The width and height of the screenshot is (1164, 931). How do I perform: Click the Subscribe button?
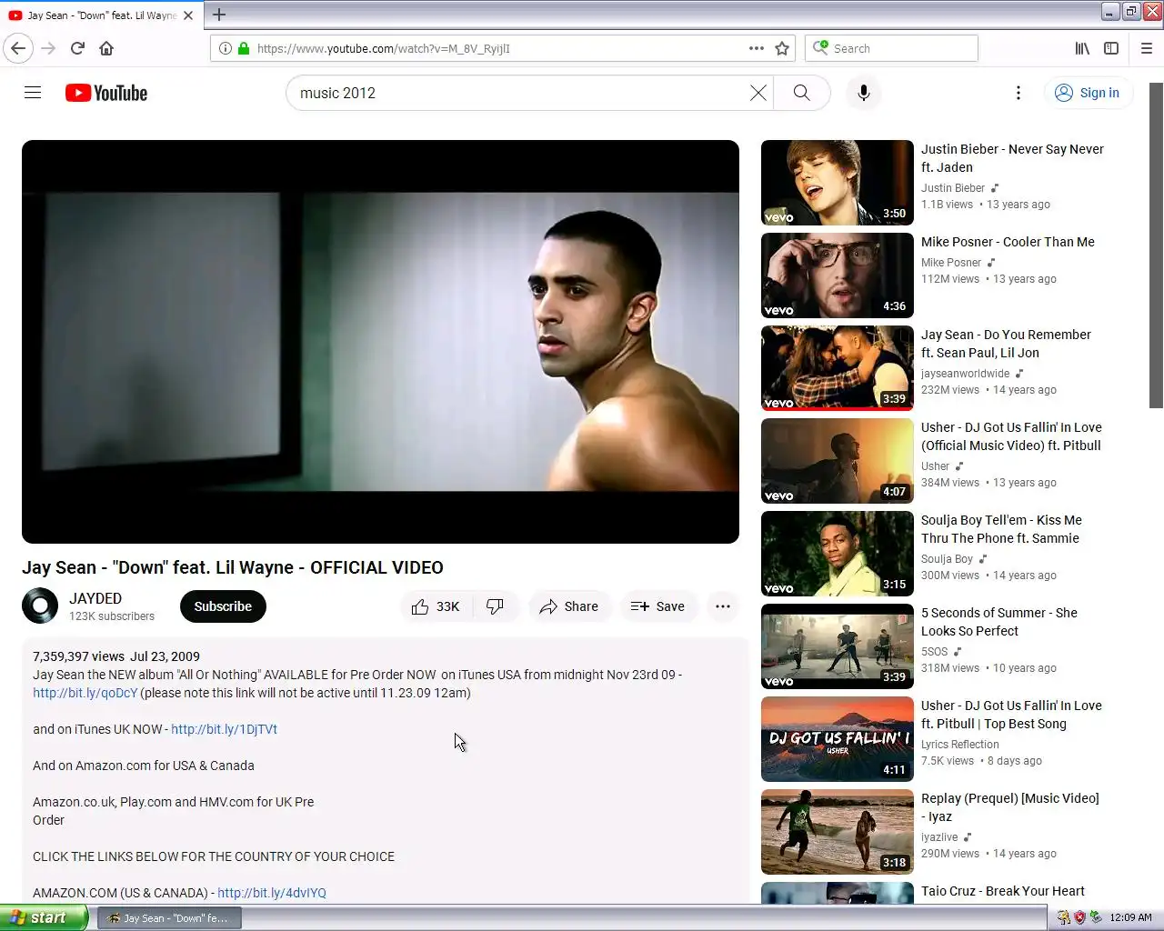pos(223,606)
